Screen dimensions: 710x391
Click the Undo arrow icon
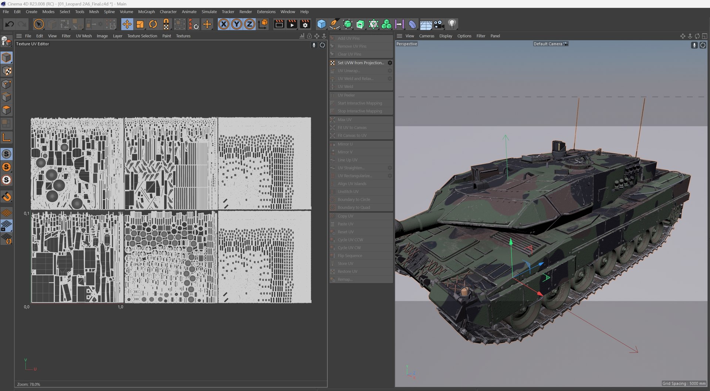click(x=10, y=24)
